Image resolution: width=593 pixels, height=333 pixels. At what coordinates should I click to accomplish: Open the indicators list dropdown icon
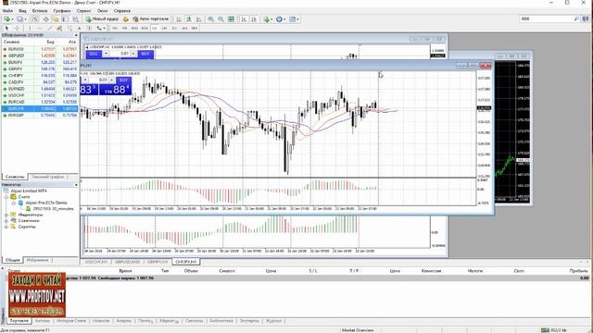tap(268, 18)
